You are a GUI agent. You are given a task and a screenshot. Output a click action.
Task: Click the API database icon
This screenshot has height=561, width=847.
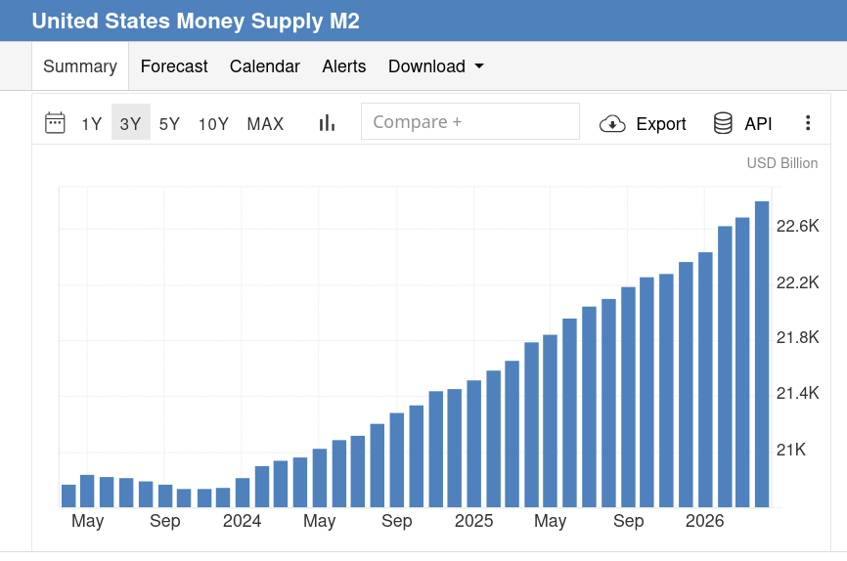(x=723, y=123)
